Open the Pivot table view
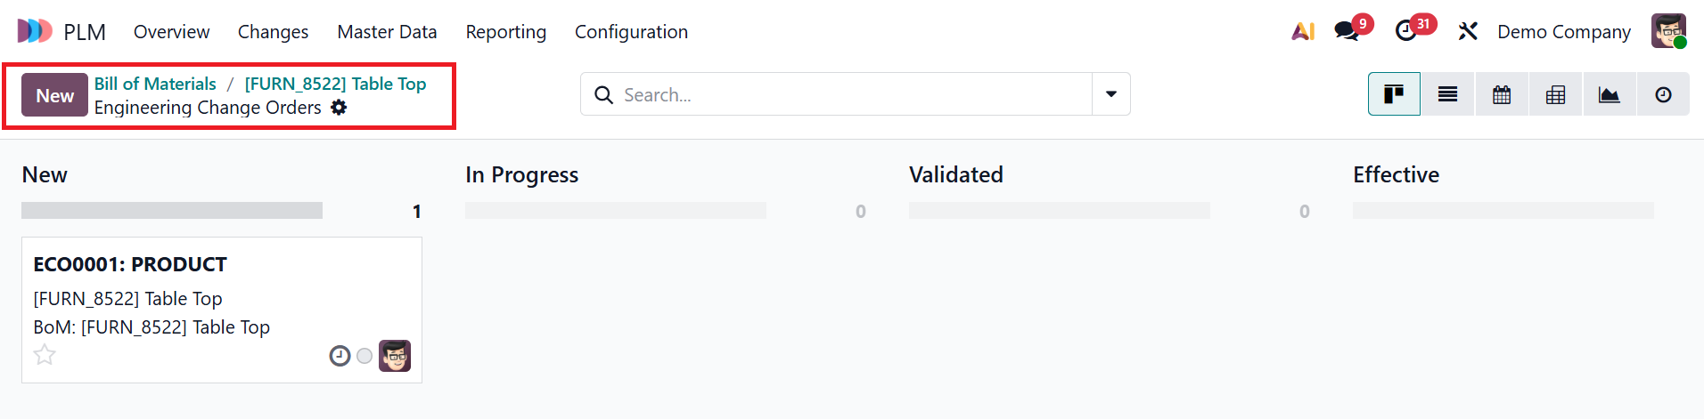 coord(1555,94)
